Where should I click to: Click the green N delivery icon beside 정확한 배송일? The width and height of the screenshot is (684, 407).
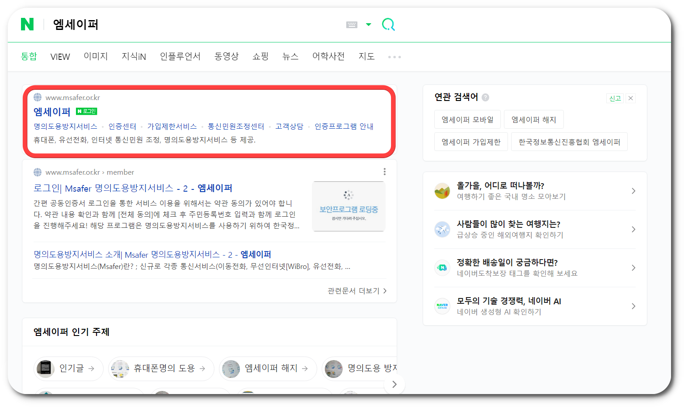[442, 268]
